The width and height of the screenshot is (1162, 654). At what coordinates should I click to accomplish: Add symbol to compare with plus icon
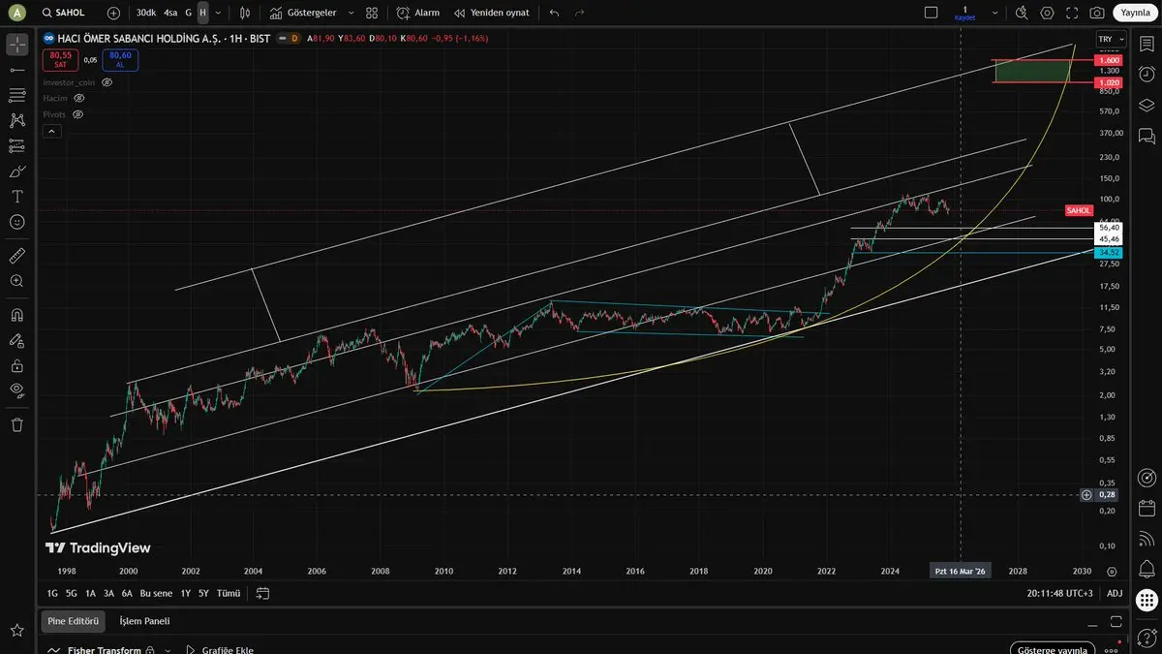point(113,13)
